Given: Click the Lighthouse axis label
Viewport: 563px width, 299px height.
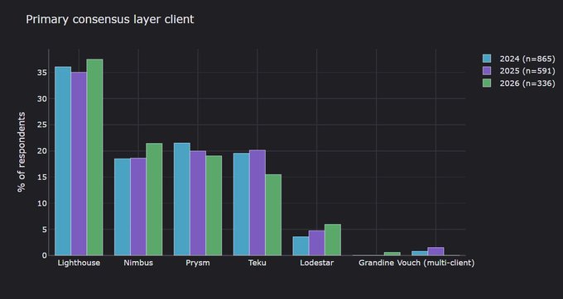Looking at the screenshot, I should [x=79, y=263].
